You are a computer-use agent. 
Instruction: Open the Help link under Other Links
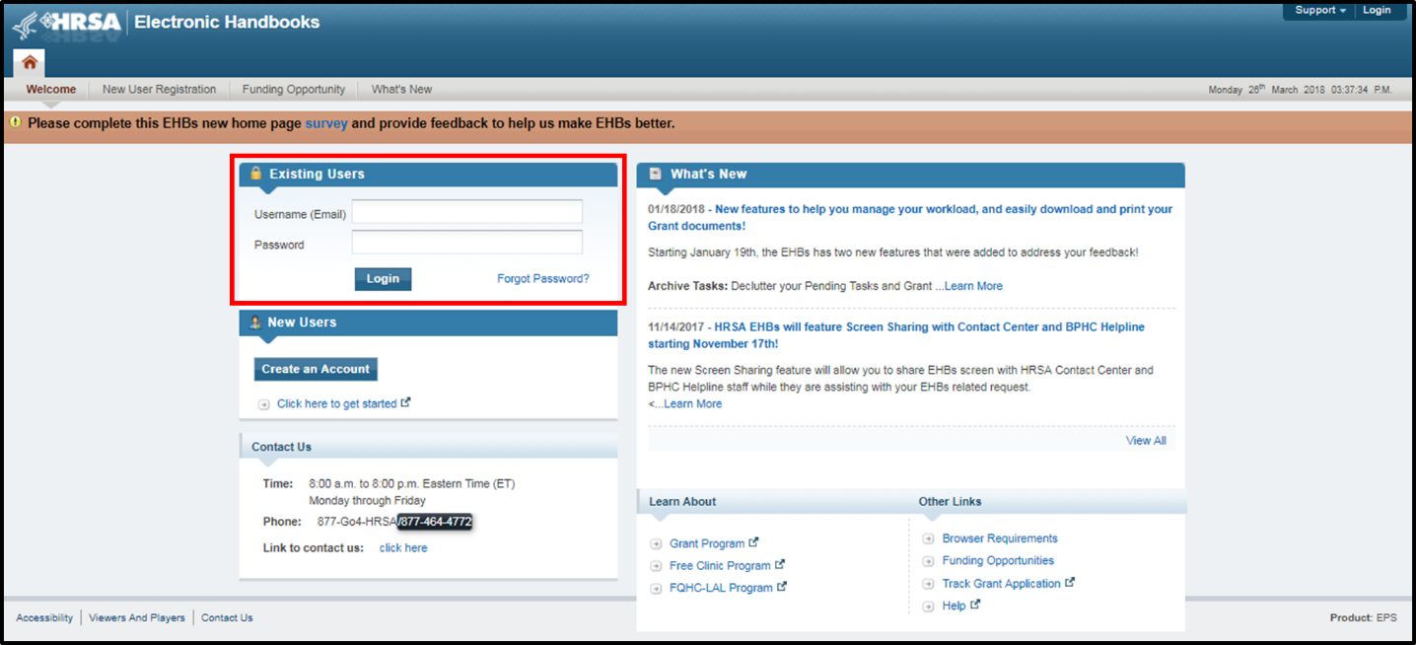coord(954,607)
